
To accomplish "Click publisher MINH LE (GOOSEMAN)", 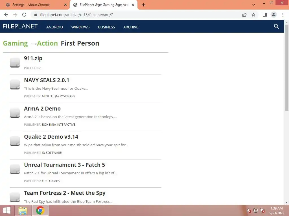I will [58, 96].
